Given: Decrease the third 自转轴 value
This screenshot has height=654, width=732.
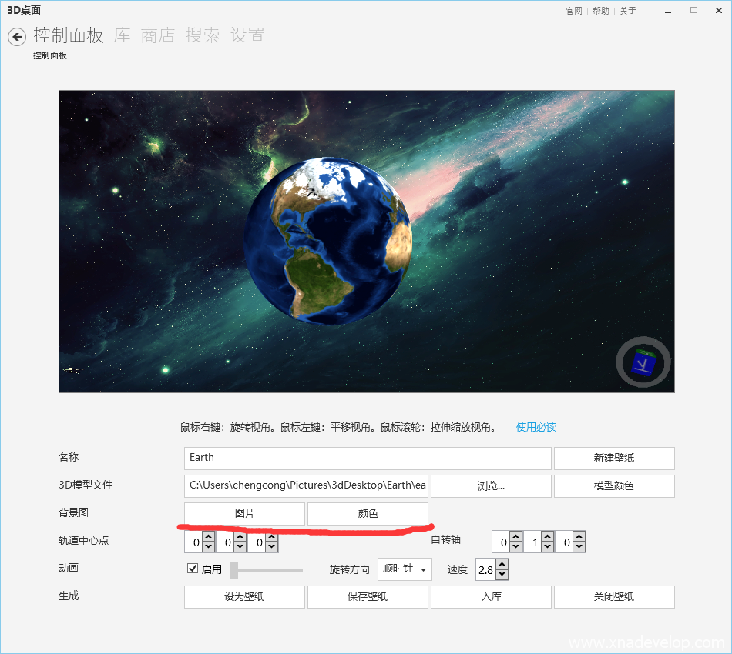Looking at the screenshot, I should (579, 548).
